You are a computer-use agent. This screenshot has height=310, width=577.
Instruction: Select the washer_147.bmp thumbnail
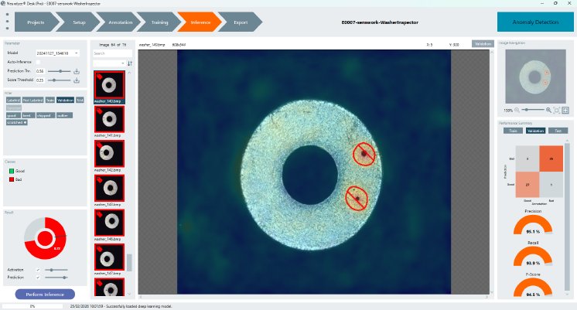[x=109, y=257]
